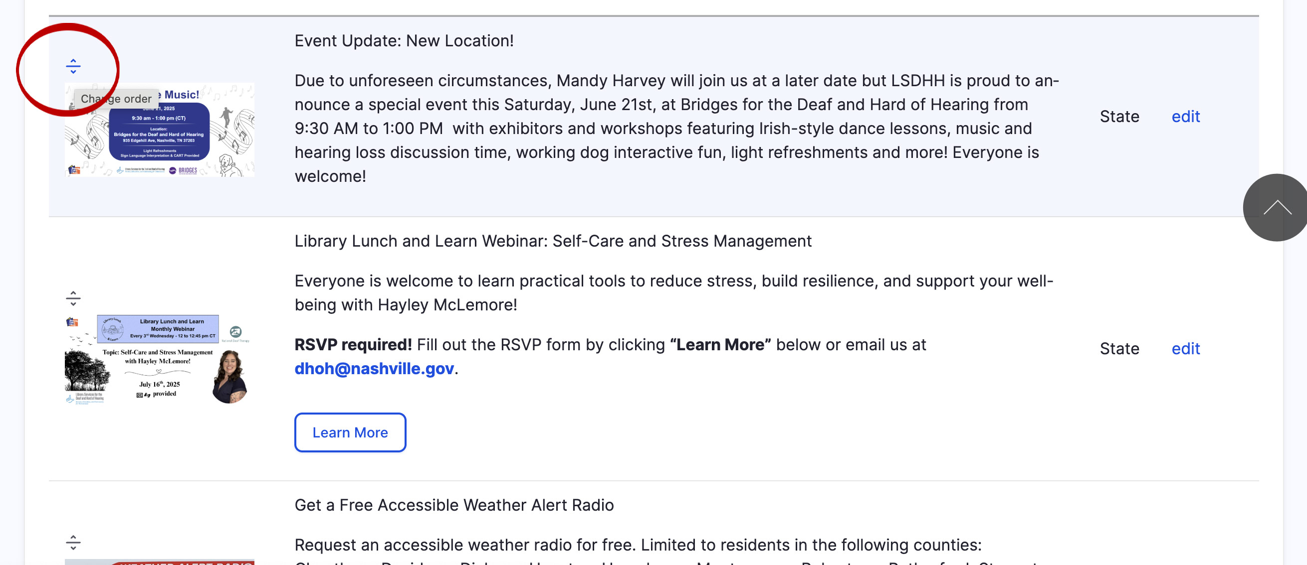Click the Hayley McLemore stress webinar description
Viewport: 1307px width, 565px height.
674,293
